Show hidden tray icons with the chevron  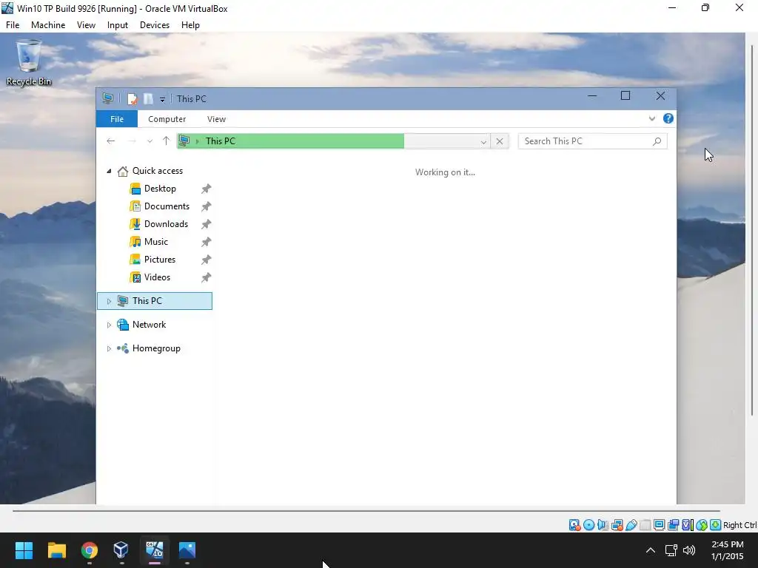(x=651, y=550)
